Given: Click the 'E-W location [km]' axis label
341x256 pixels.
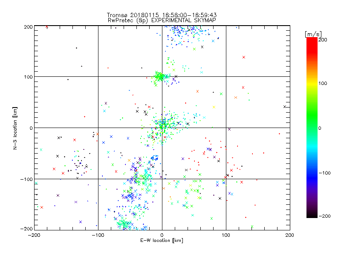Looking at the screenshot, I should [x=162, y=241].
